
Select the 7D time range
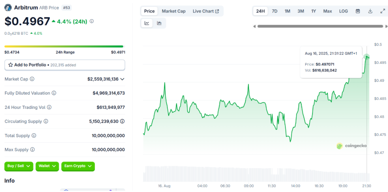[x=275, y=11]
